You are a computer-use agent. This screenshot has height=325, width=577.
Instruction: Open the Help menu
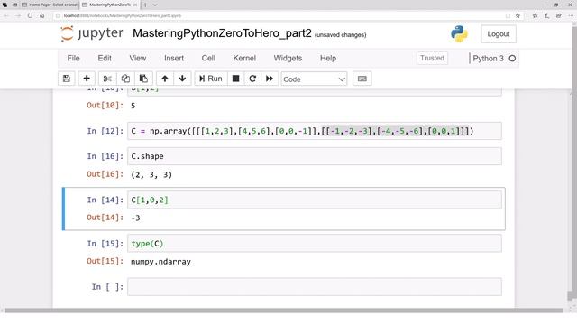click(328, 58)
